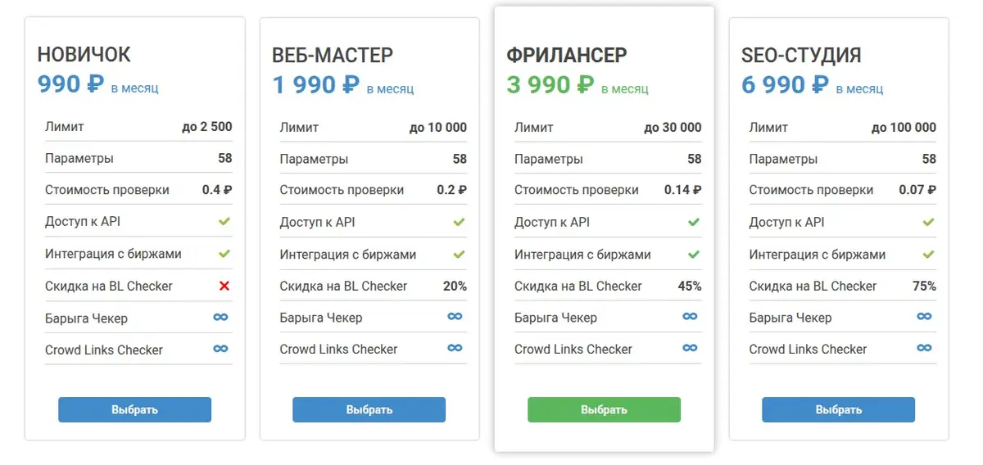Click Интеграция с биржами checkmark in Веб-мастер plan
The image size is (983, 465).
459,255
